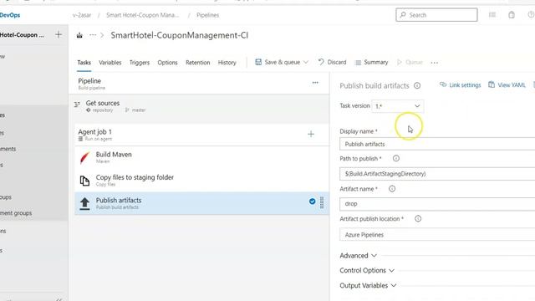Show info for Publish build artifacts
Image resolution: width=535 pixels, height=301 pixels.
pos(417,85)
